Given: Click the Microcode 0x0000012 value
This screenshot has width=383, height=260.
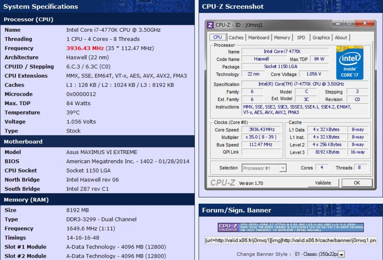Looking at the screenshot, I should pos(81,94).
